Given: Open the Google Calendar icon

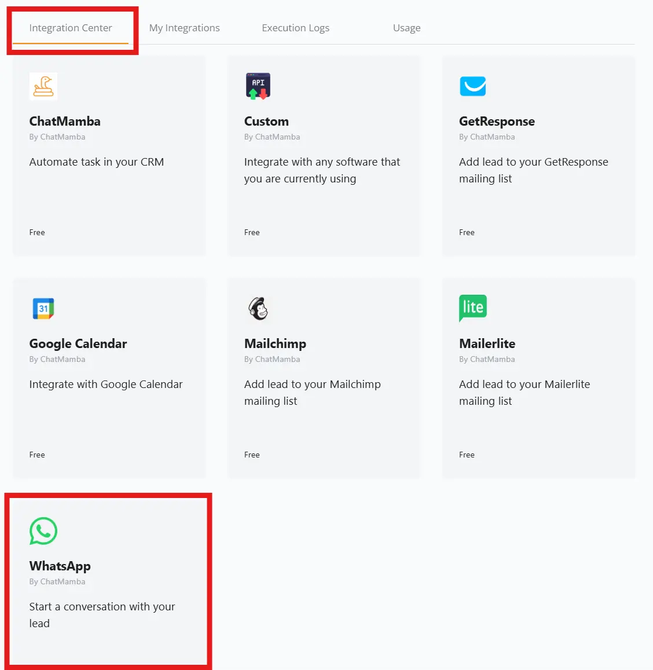Looking at the screenshot, I should (43, 308).
